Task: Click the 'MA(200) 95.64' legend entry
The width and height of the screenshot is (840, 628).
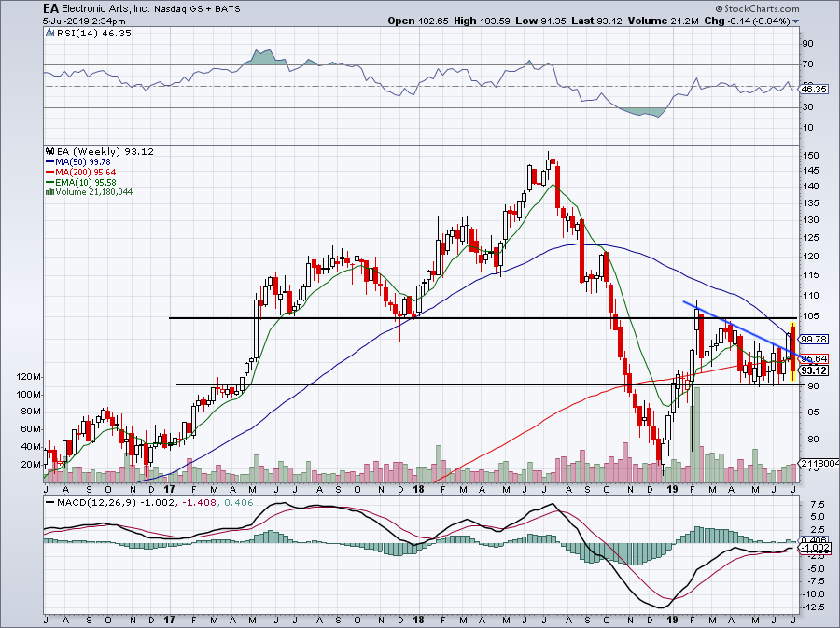Action: point(86,172)
